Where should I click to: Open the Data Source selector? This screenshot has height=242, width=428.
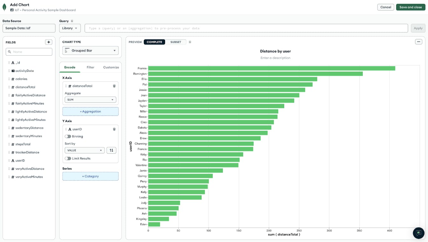coord(29,28)
